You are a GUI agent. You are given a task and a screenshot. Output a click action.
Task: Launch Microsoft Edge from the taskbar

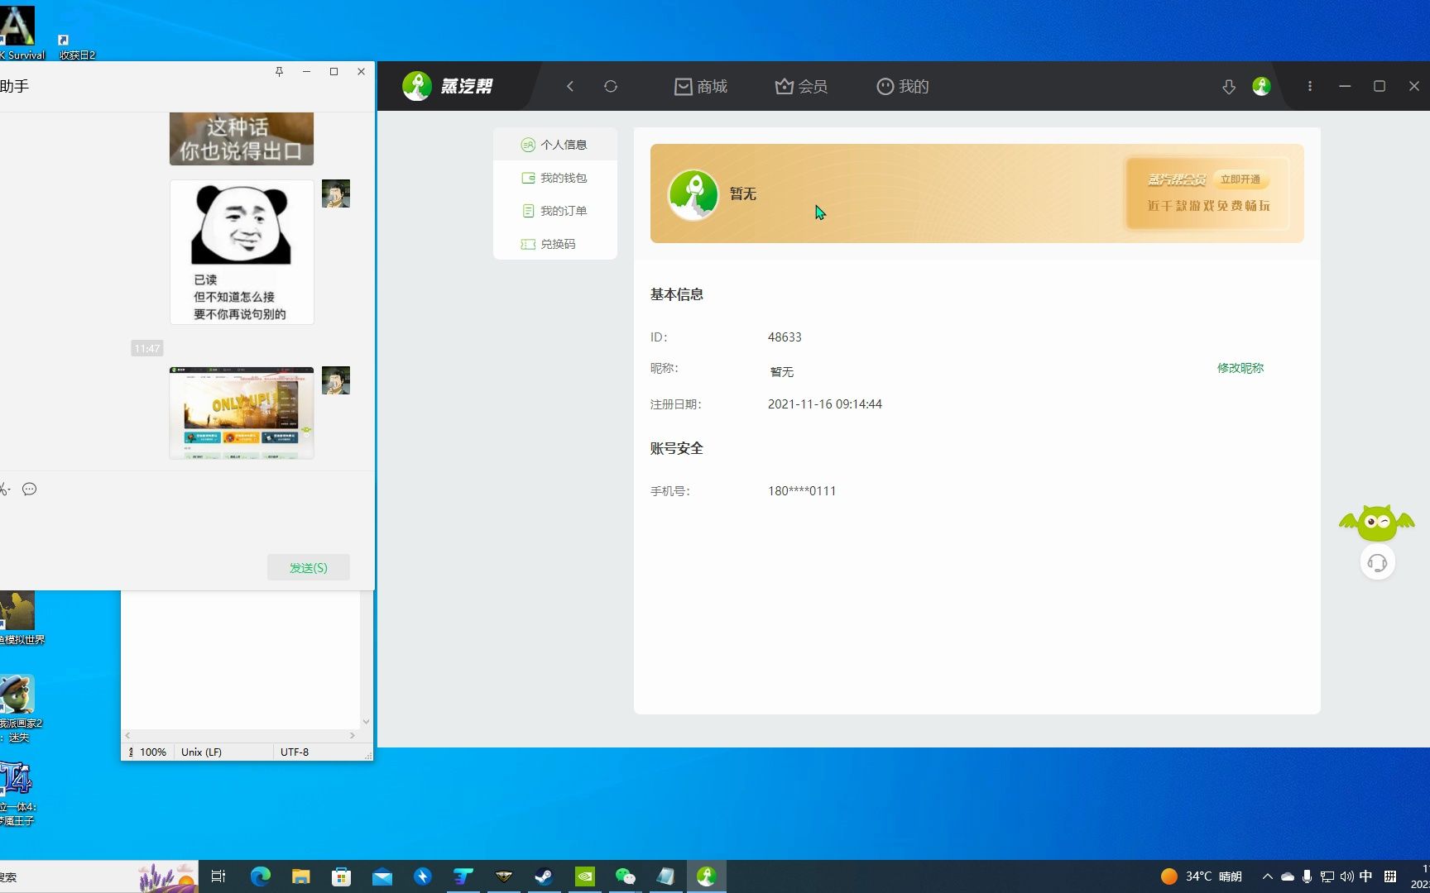click(260, 876)
